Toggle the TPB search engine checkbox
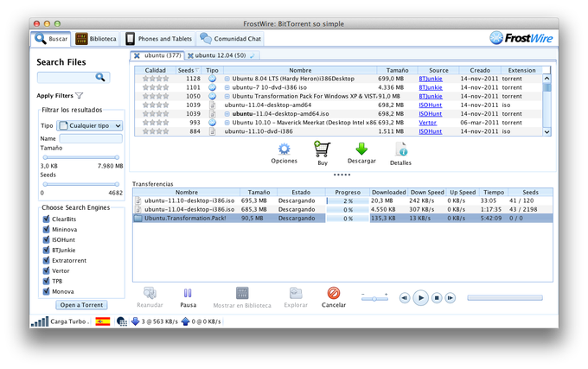Image resolution: width=588 pixels, height=369 pixels. [x=46, y=281]
